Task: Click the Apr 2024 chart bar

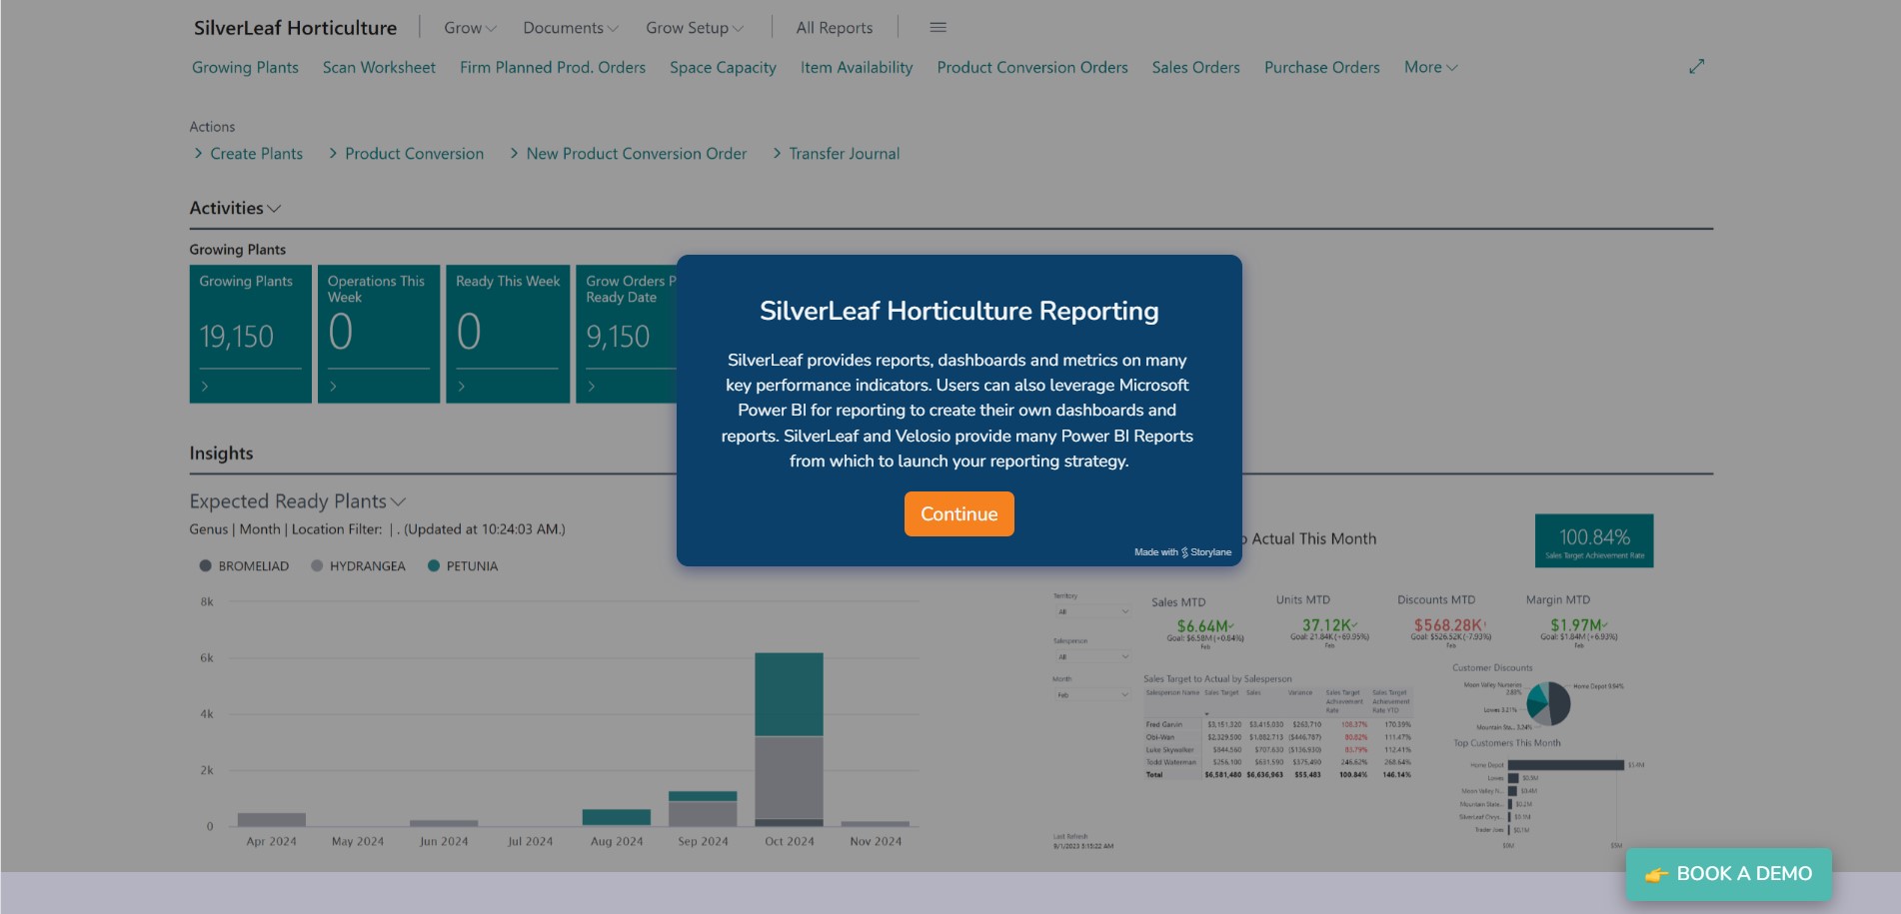Action: (272, 819)
